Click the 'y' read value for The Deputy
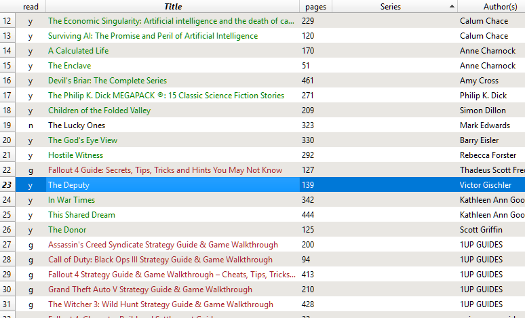Viewport: 525px width, 318px height. tap(31, 186)
